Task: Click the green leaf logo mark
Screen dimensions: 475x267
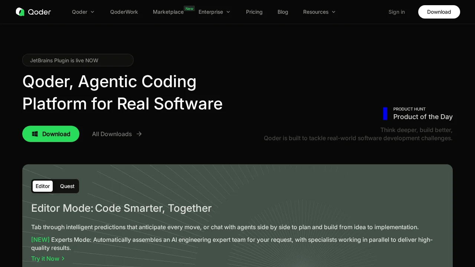Action: tap(20, 11)
